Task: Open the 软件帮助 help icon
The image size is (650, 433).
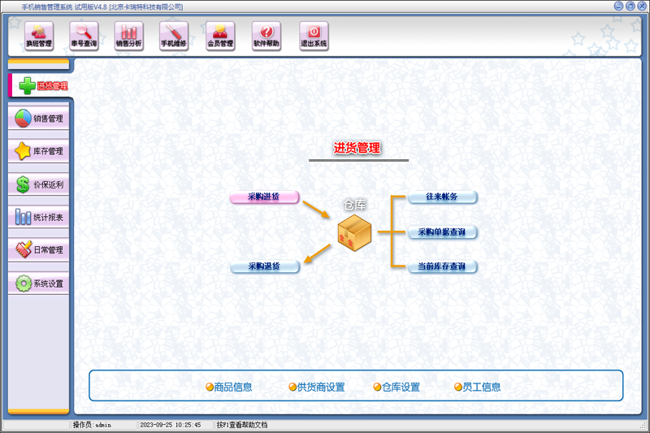Action: [266, 36]
